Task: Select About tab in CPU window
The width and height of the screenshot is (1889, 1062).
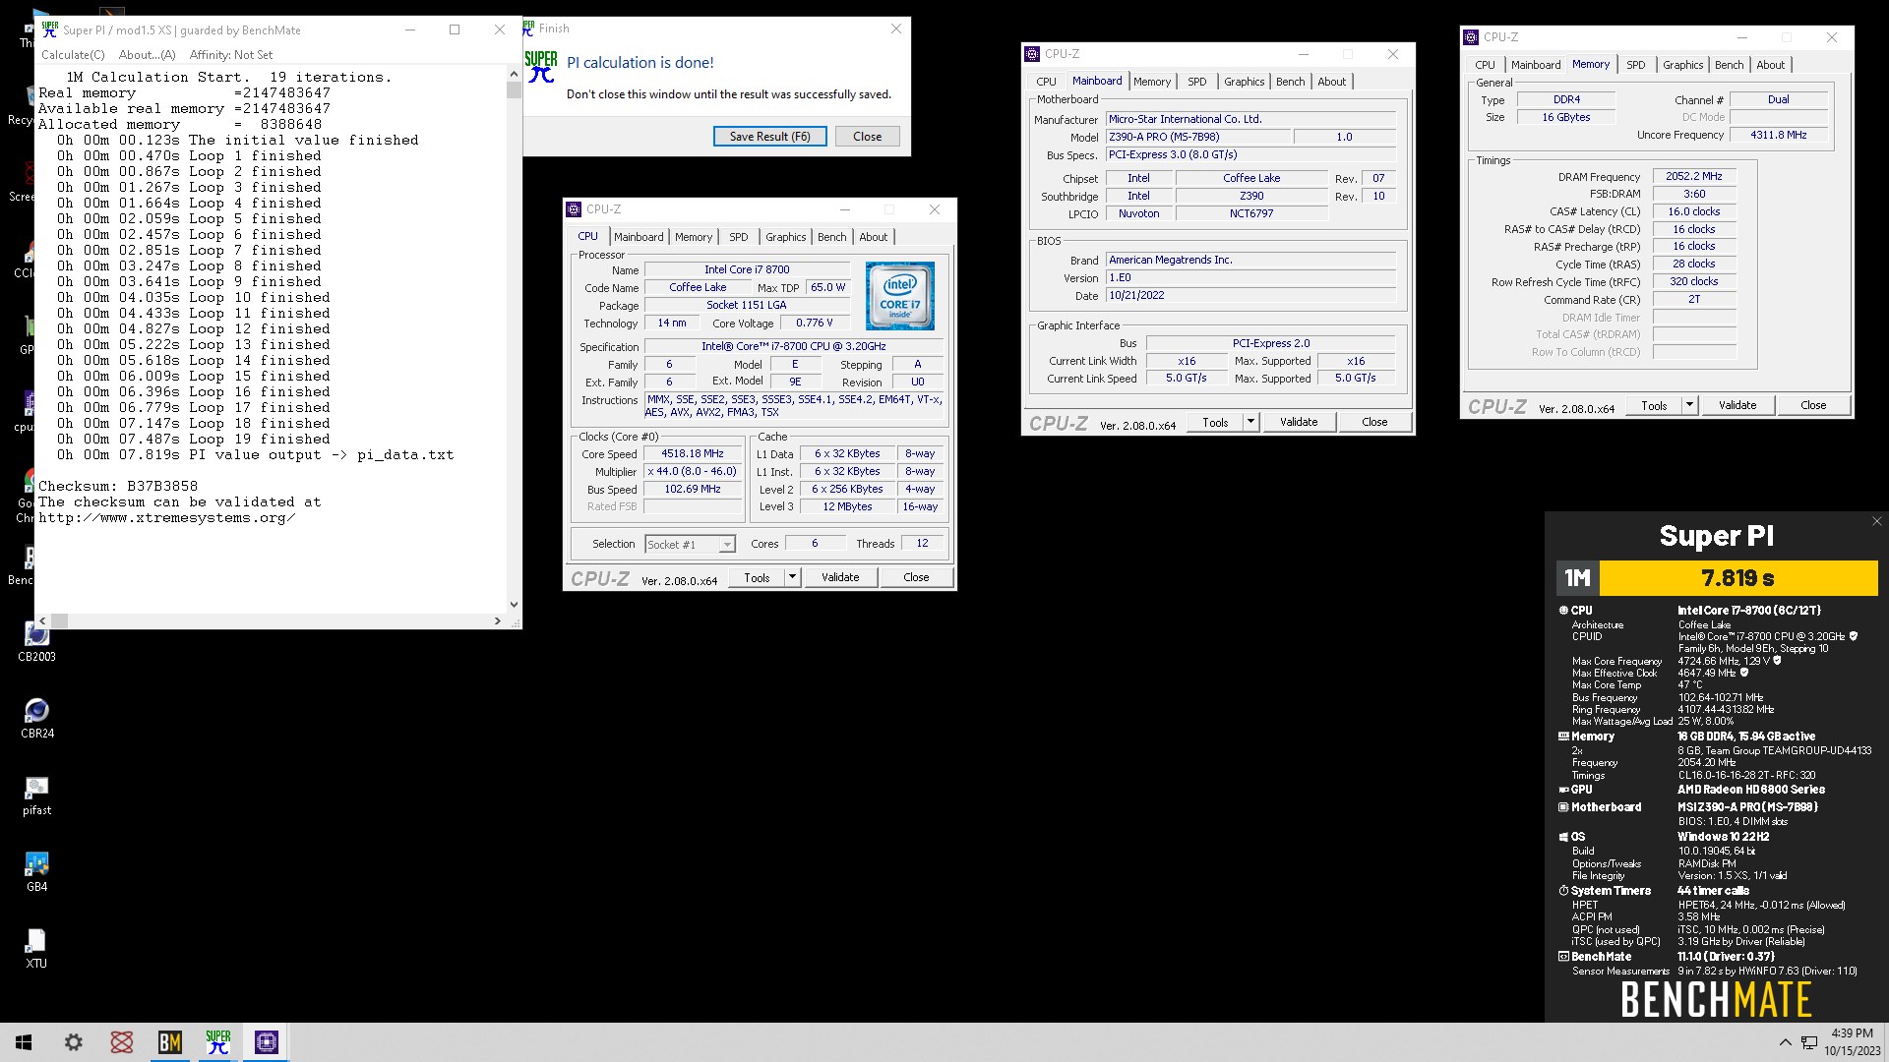Action: [874, 237]
